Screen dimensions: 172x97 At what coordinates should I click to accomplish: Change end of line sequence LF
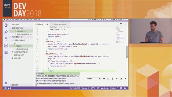click(x=98, y=88)
